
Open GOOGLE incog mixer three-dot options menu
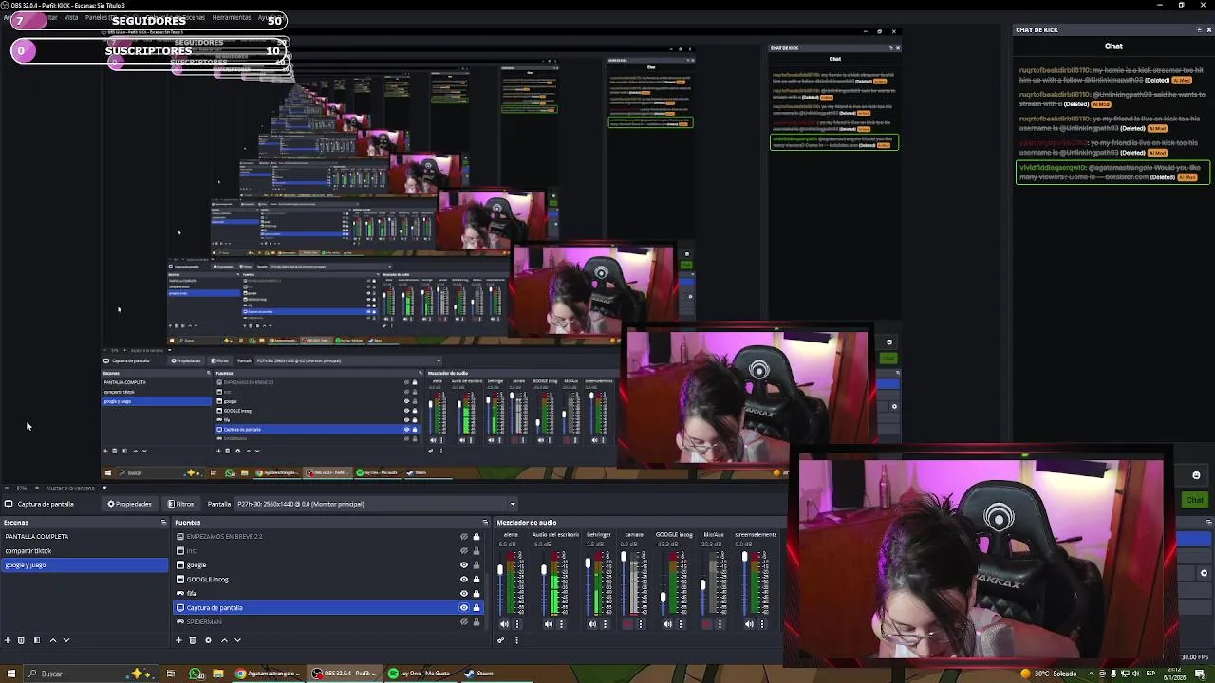(x=681, y=624)
